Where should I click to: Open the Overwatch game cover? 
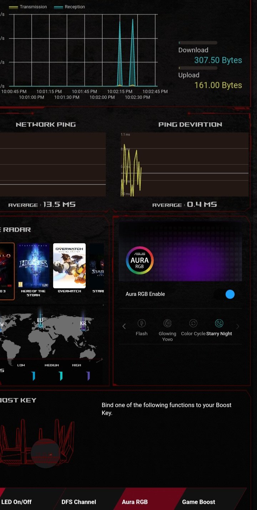tap(69, 266)
